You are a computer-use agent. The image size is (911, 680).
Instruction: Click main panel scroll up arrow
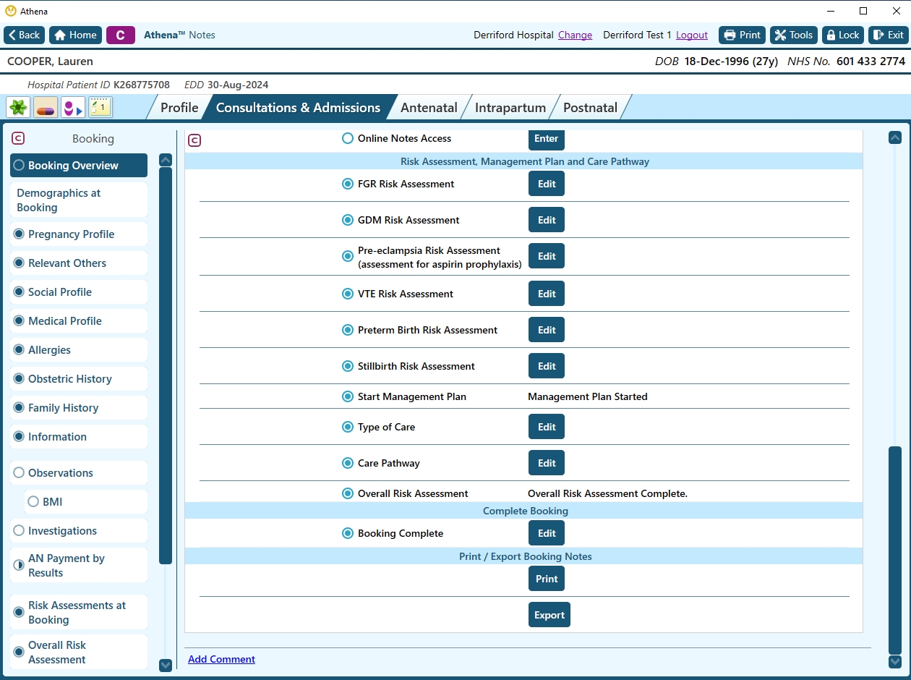tap(895, 137)
